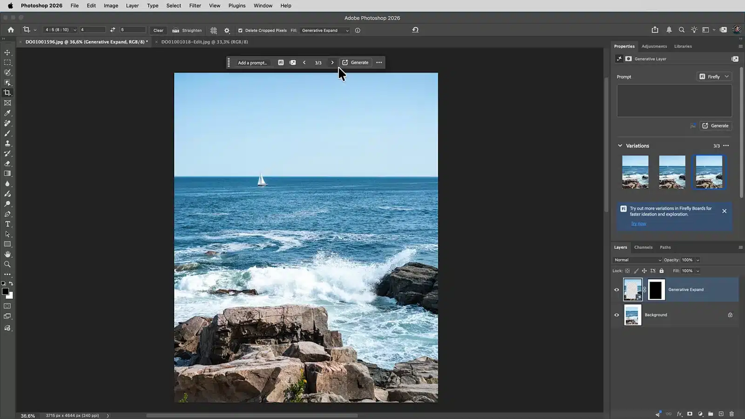Open the Normal blend mode dropdown
Screen dimensions: 745x419
637,260
